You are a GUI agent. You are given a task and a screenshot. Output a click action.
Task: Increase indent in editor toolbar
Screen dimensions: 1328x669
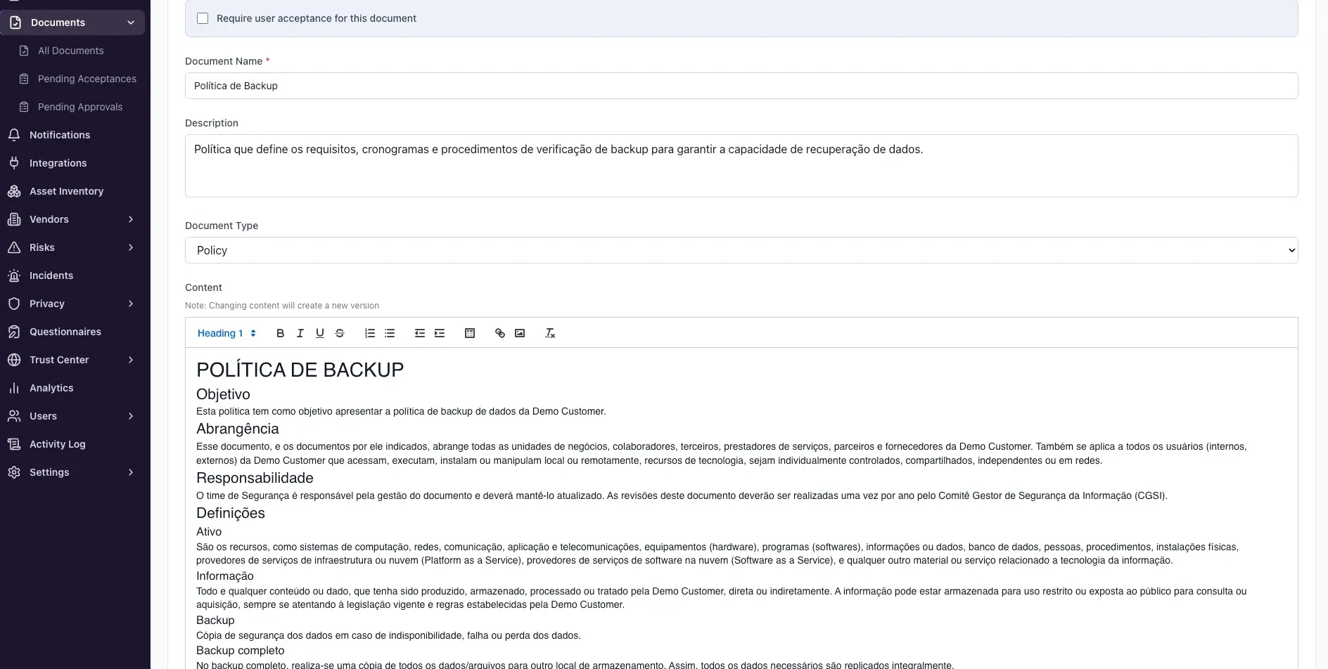point(439,333)
